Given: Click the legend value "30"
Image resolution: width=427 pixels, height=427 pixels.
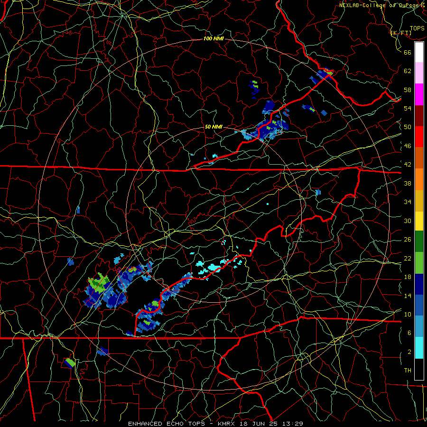Looking at the screenshot, I should tap(408, 221).
